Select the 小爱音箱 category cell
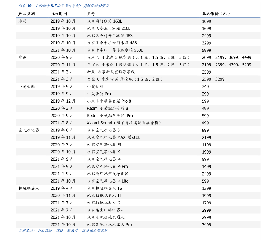The width and height of the screenshot is (261, 240). tap(27, 86)
